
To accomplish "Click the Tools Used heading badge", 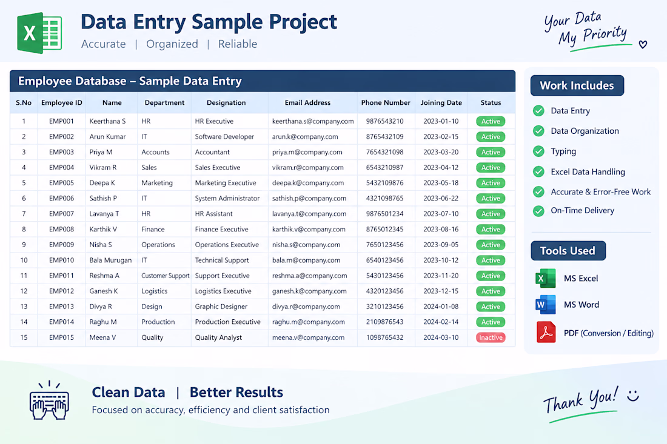I will pos(568,251).
